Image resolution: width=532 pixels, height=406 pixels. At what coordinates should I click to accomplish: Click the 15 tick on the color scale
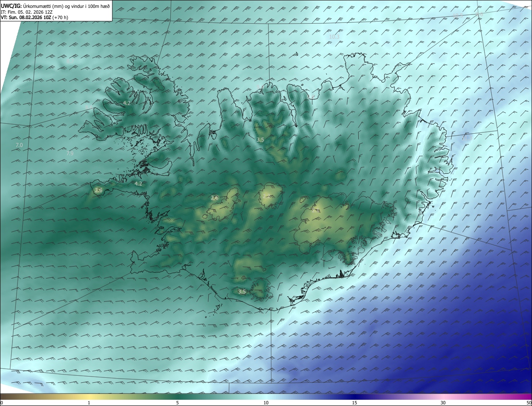tap(355, 403)
